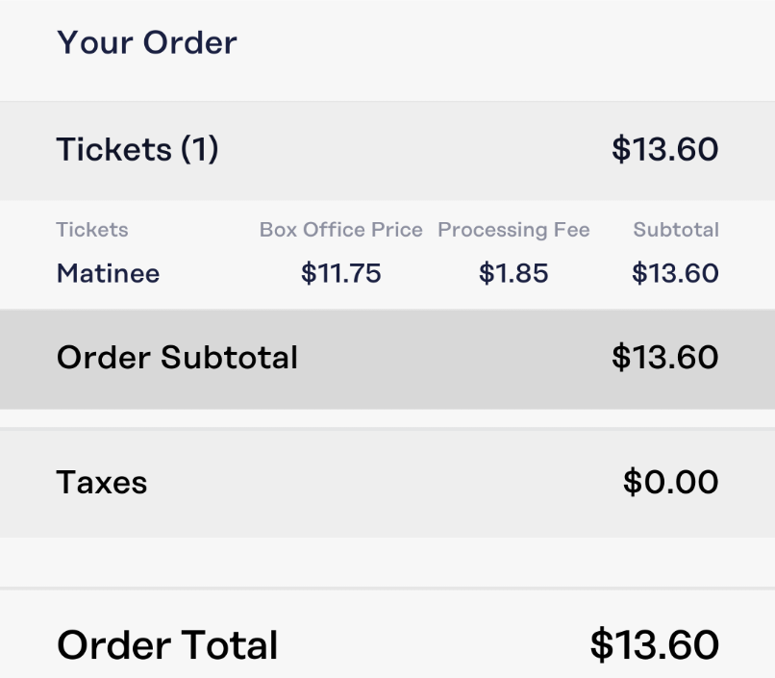Image resolution: width=775 pixels, height=678 pixels.
Task: Click the Order Total amount $13.60
Action: [x=655, y=645]
